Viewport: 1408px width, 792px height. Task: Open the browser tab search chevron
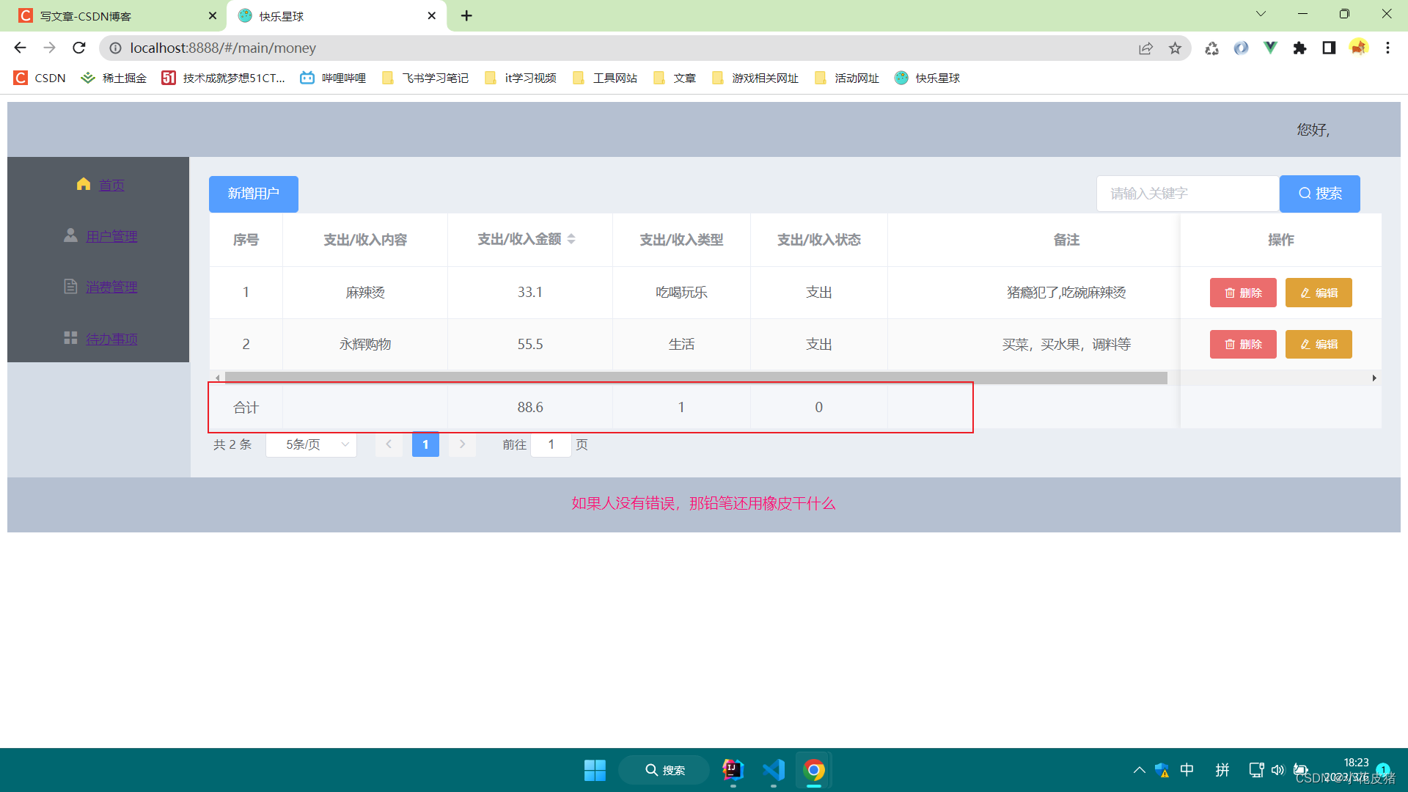(1261, 14)
